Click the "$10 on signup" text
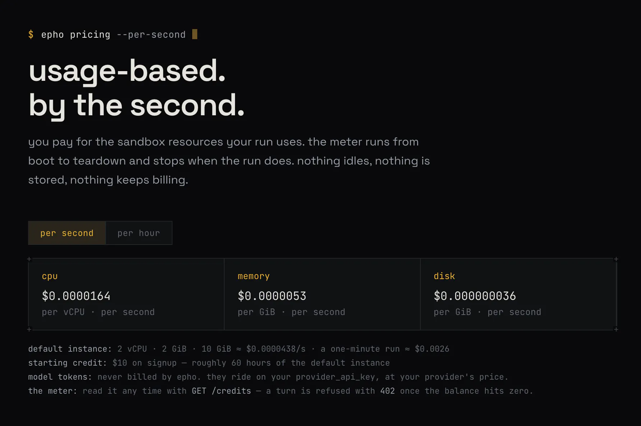641x426 pixels. coord(144,363)
